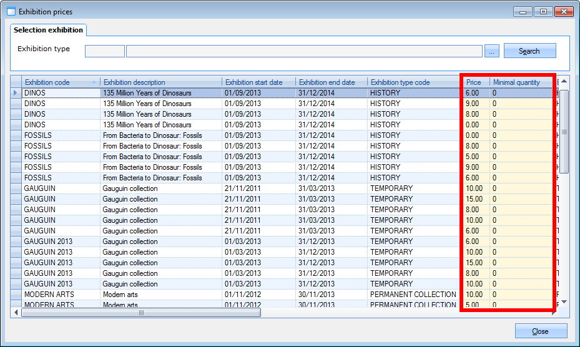The height and width of the screenshot is (347, 580).
Task: Click the horizontal scrollbar thumb
Action: click(141, 313)
